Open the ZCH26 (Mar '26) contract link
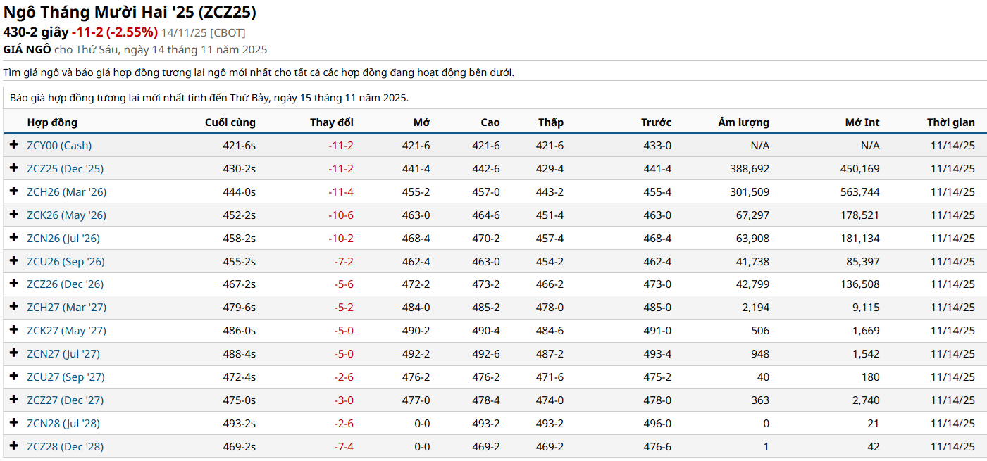The width and height of the screenshot is (987, 461). click(66, 192)
